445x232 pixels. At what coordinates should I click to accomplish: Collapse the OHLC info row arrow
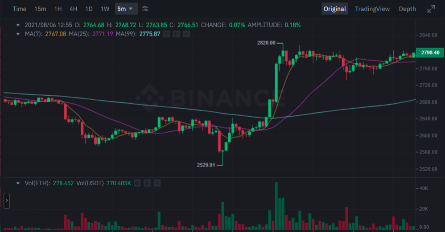point(18,25)
